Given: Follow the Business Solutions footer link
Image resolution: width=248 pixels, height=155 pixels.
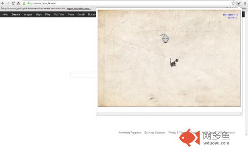Looking at the screenshot, I should click(155, 133).
